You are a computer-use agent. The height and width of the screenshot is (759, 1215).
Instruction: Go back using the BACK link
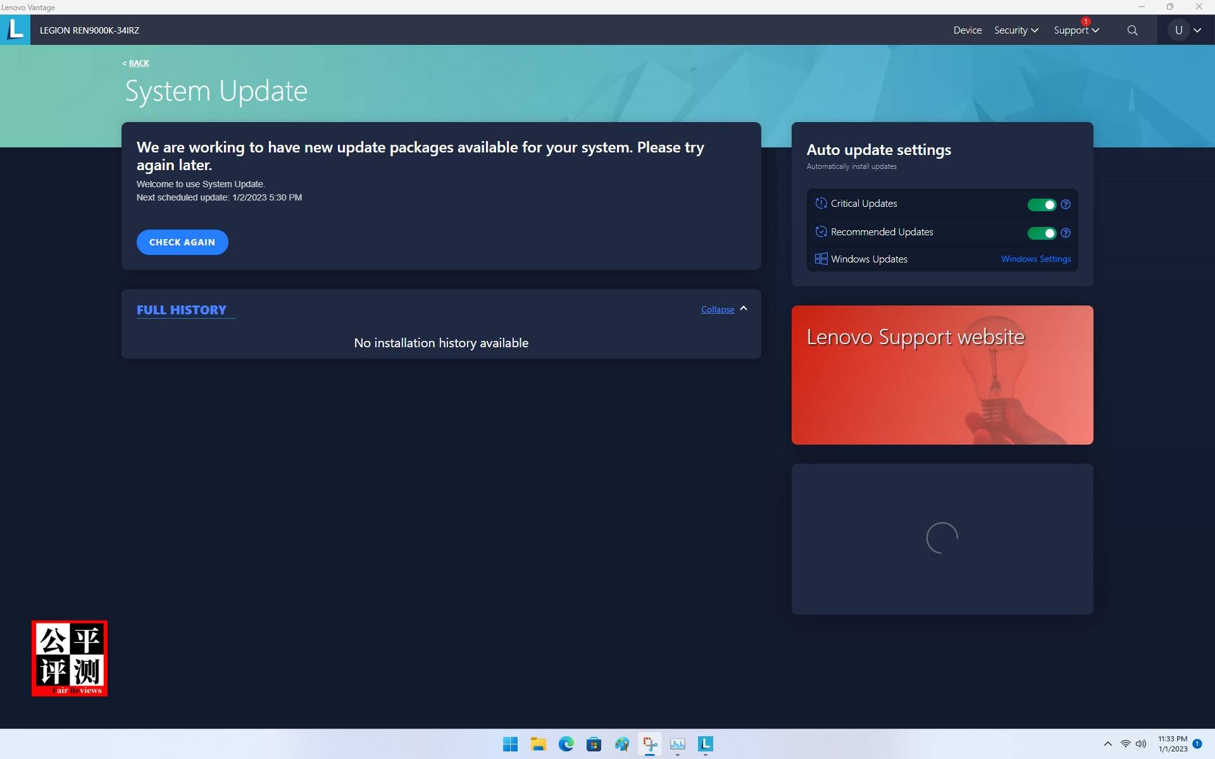point(139,63)
